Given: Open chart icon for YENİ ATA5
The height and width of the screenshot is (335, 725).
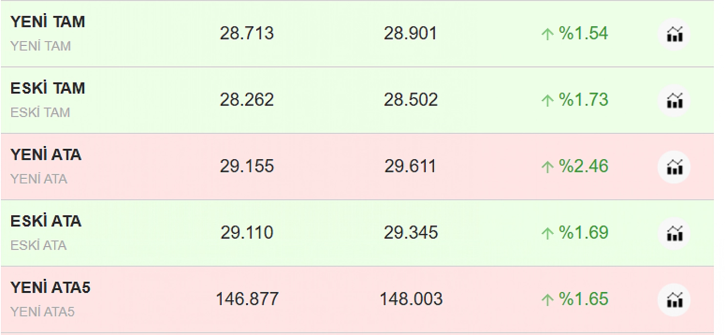Looking at the screenshot, I should (x=674, y=300).
